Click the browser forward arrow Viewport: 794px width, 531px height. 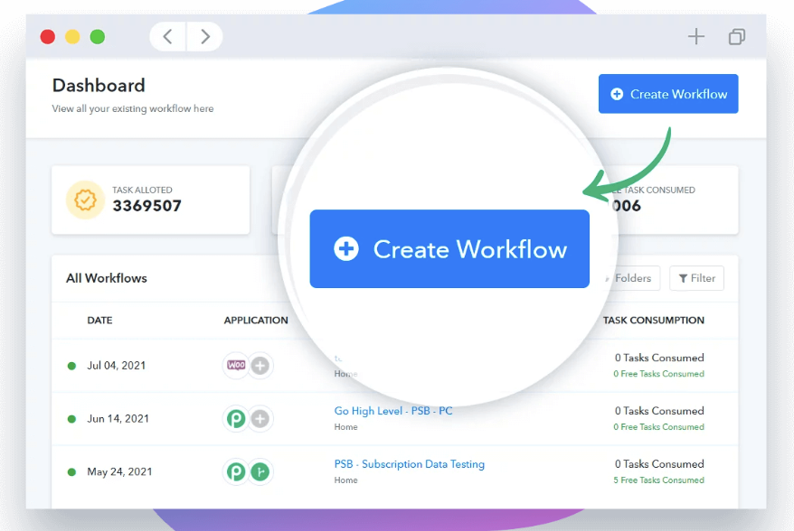pyautogui.click(x=205, y=37)
